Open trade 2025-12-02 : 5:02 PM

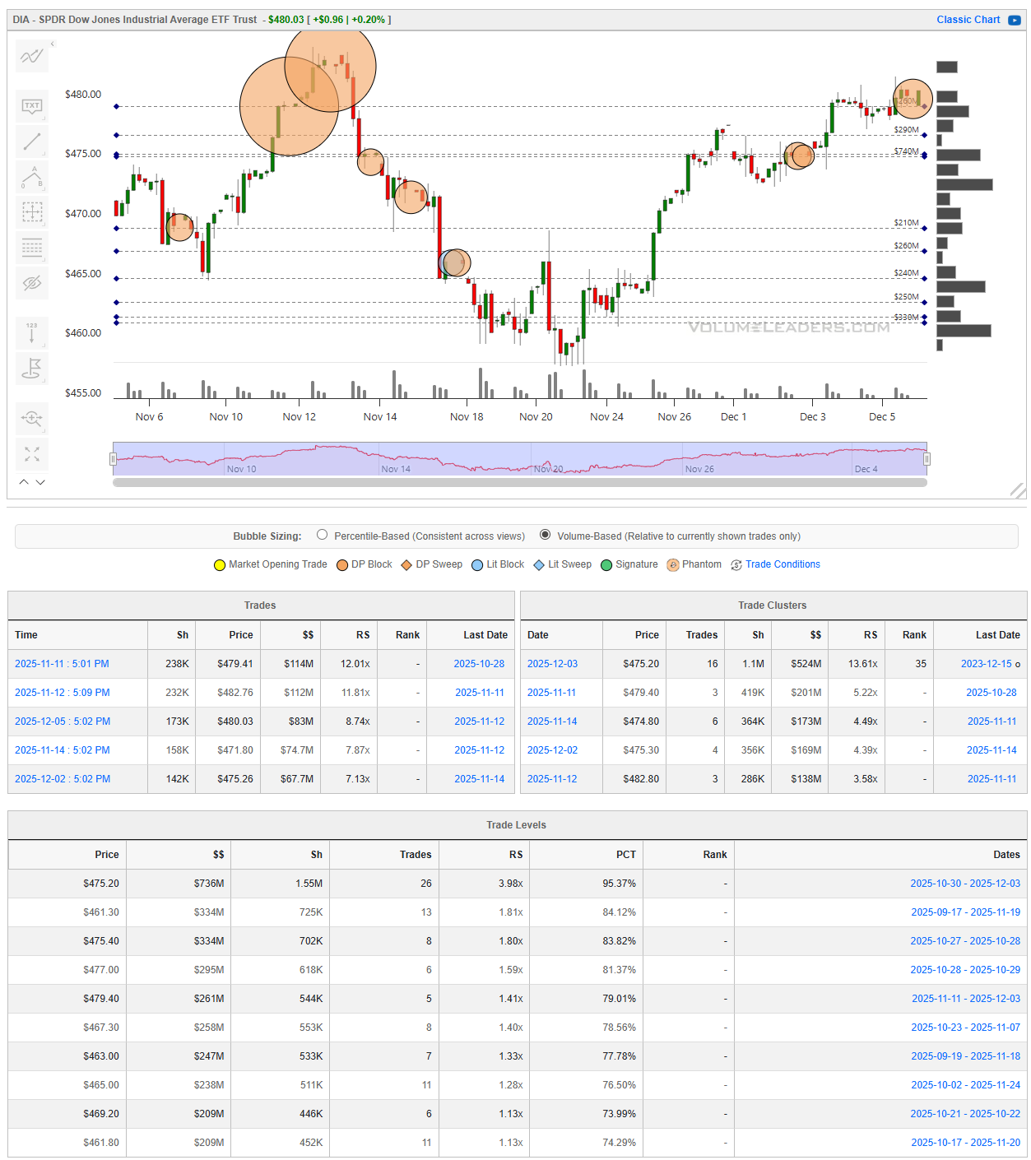coord(63,779)
